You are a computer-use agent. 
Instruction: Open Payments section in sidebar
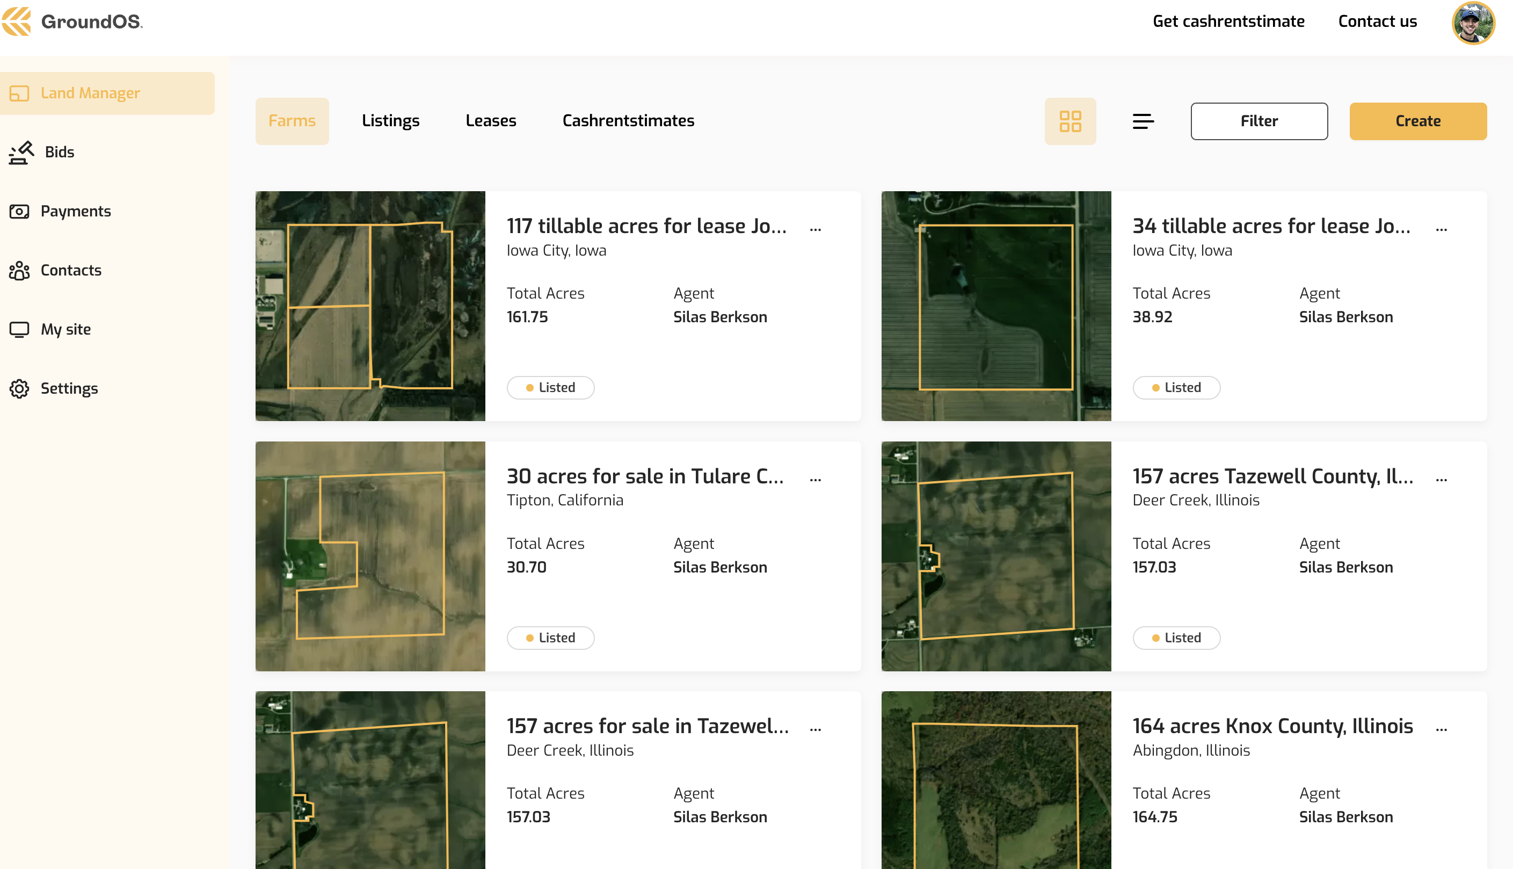point(75,211)
